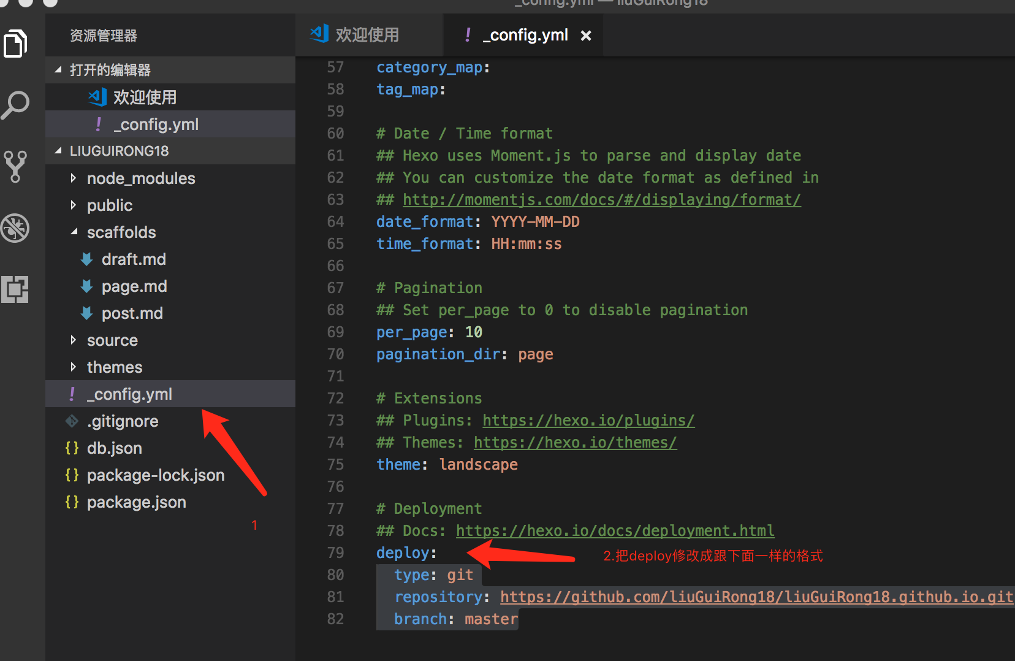Open the Explorer view in activity bar
1015x661 pixels.
pos(16,44)
